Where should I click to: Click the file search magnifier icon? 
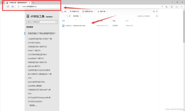pyautogui.click(x=157, y=16)
